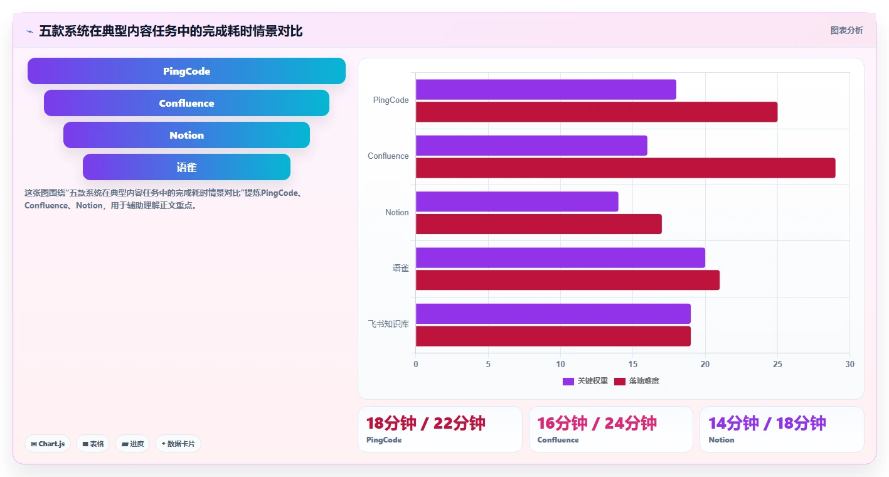Screen dimensions: 889x477
Task: Click the description paragraph starting with 这张图围绕
Action: pos(166,199)
